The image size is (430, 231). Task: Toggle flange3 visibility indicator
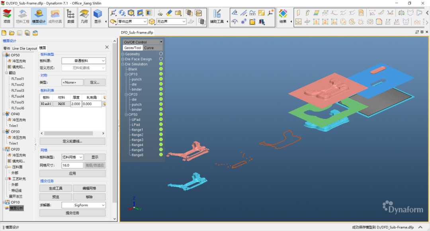pyautogui.click(x=161, y=140)
